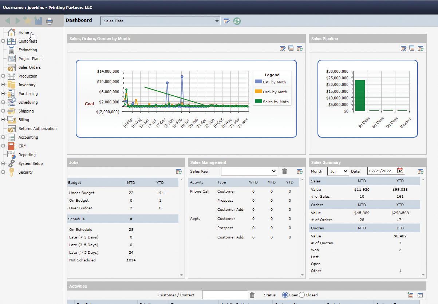The width and height of the screenshot is (438, 304).
Task: Click the "Under Budget" row label
Action: (82, 193)
